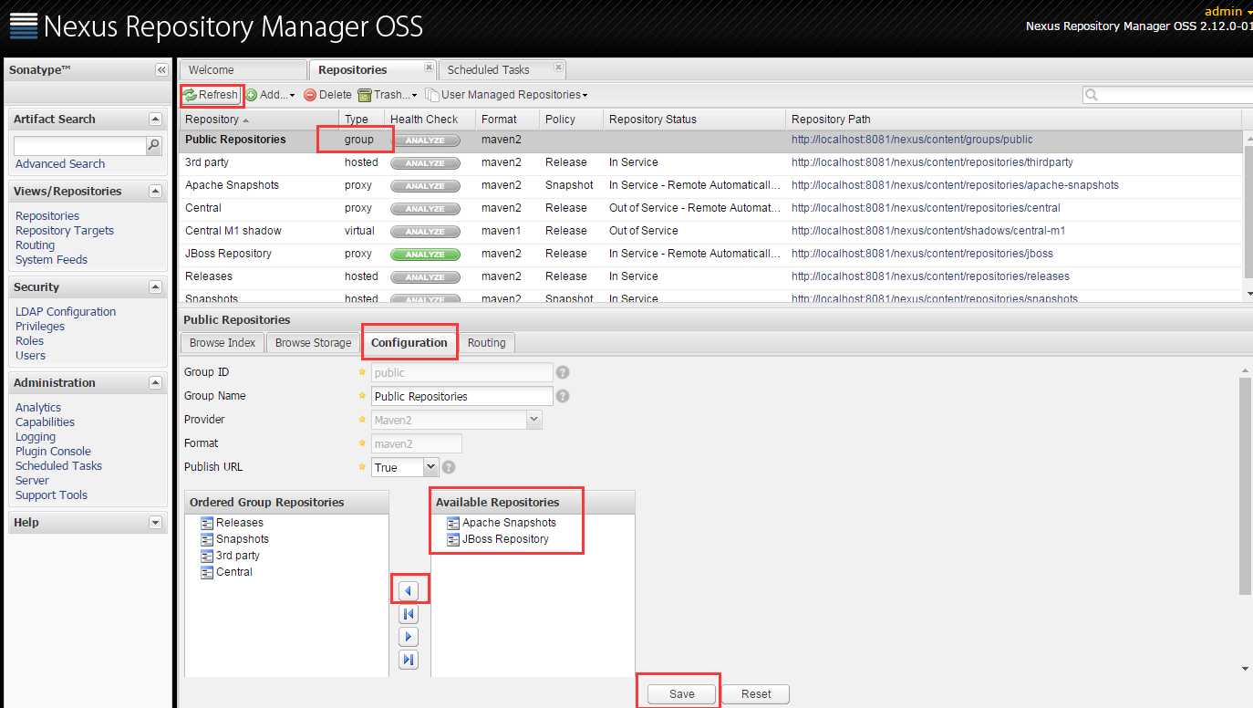The image size is (1253, 708).
Task: Open Repository Targets link
Action: (x=65, y=231)
